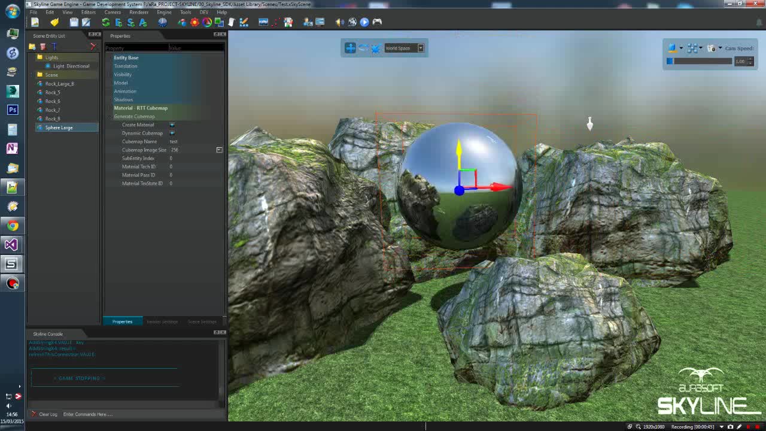Click the paper script toolbar icon

pyautogui.click(x=232, y=22)
